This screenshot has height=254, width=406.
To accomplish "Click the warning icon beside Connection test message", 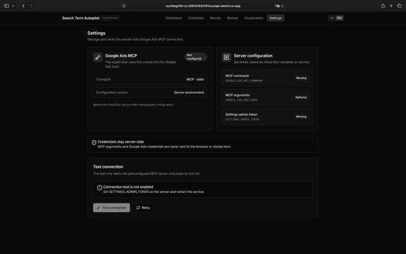I will pos(99,188).
